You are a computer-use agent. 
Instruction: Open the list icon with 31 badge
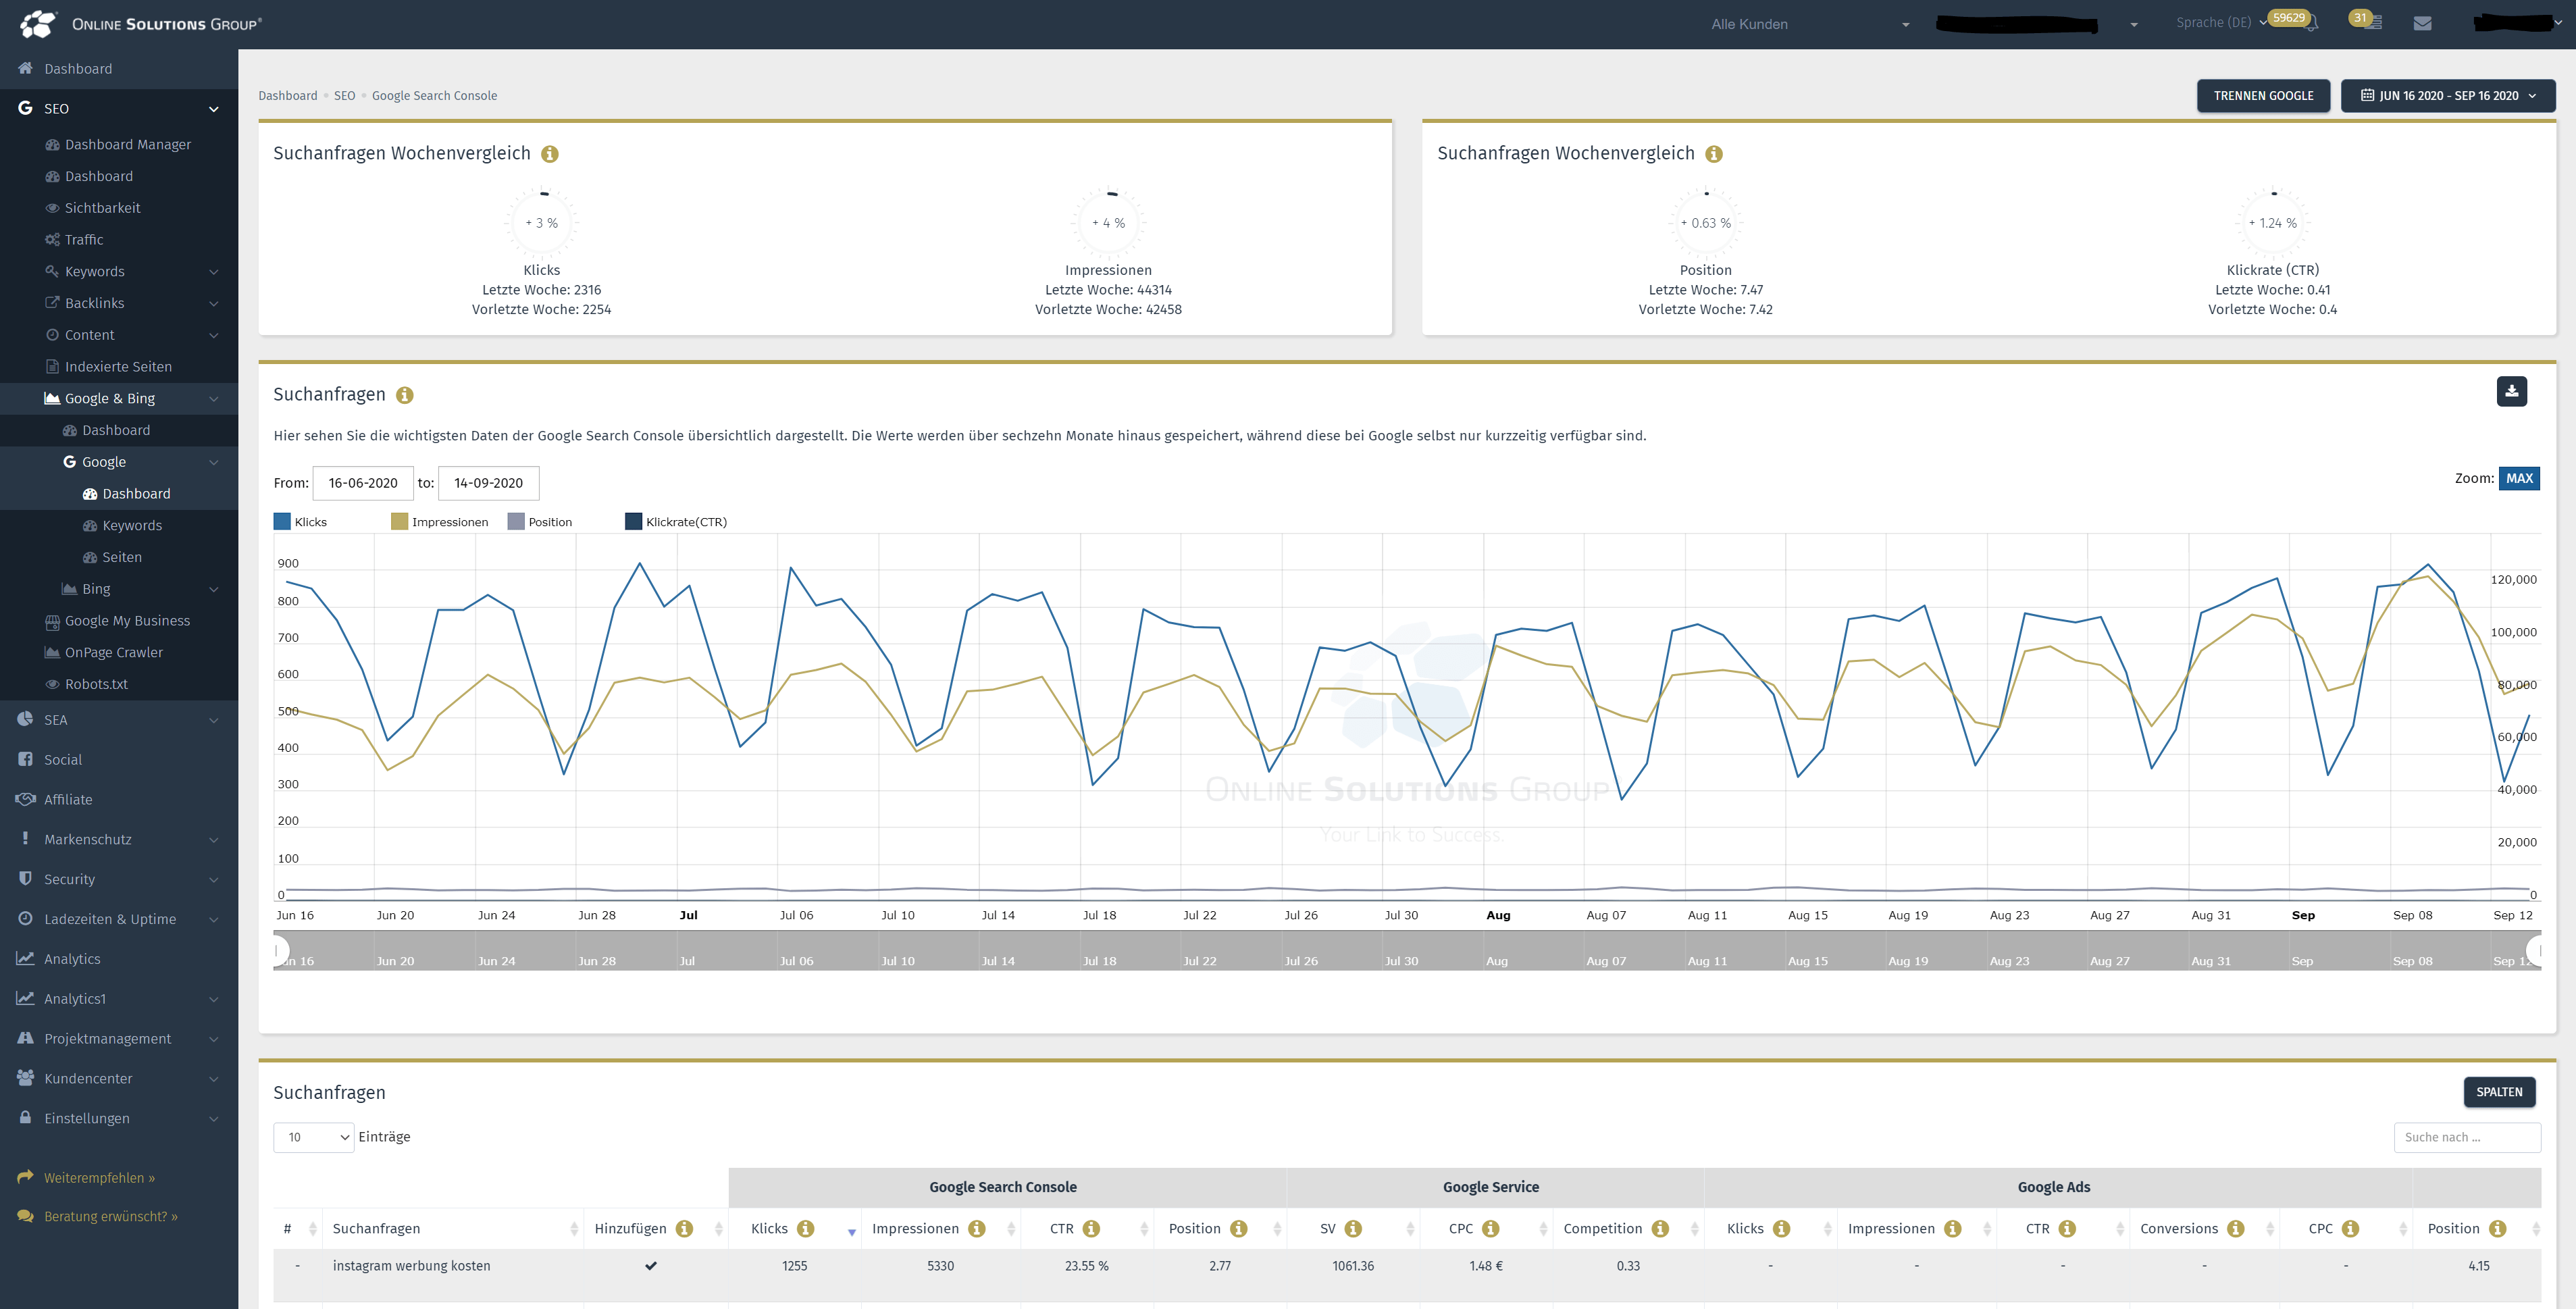[2374, 23]
